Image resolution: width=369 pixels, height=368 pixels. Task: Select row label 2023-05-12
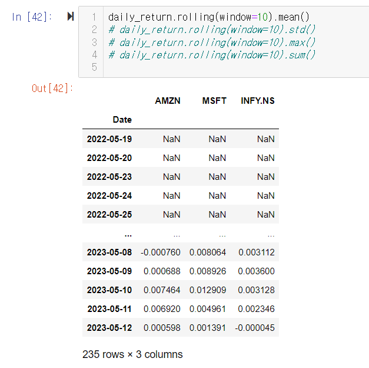[x=109, y=328]
